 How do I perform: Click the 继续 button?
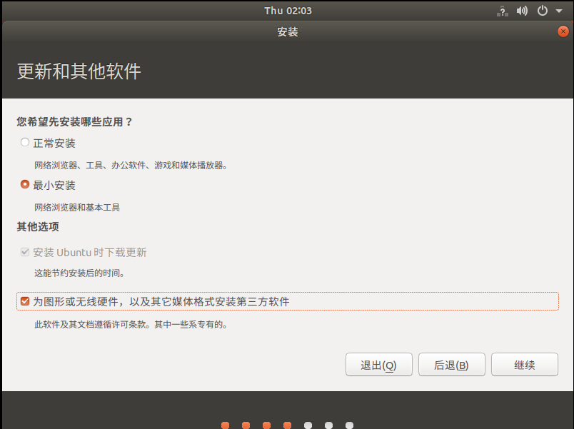(525, 365)
